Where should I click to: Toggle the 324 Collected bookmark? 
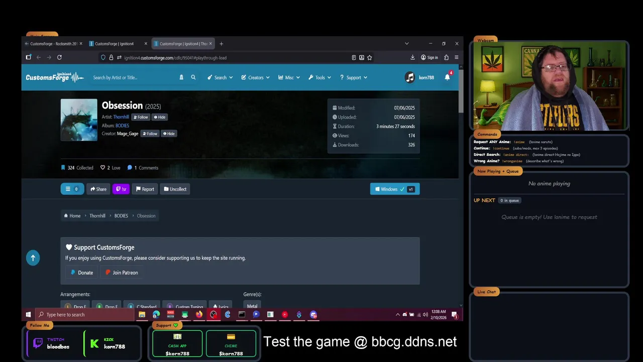[x=77, y=168]
